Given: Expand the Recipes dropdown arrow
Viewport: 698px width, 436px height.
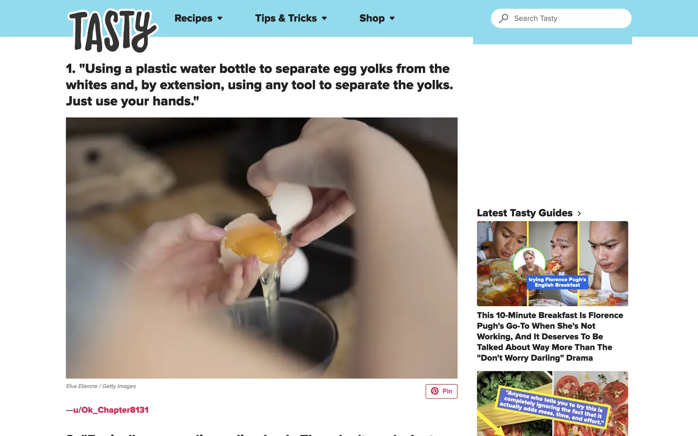Looking at the screenshot, I should pos(220,19).
